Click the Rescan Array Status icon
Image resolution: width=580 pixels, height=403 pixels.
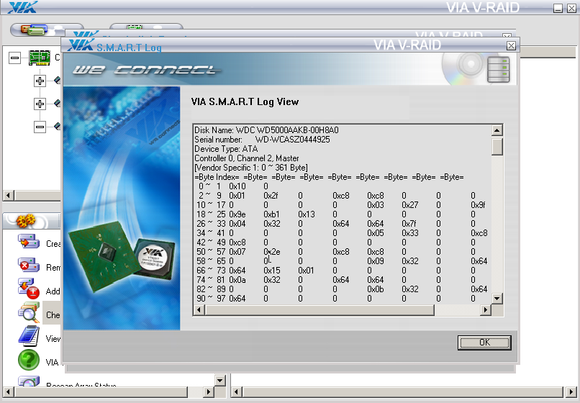29,381
